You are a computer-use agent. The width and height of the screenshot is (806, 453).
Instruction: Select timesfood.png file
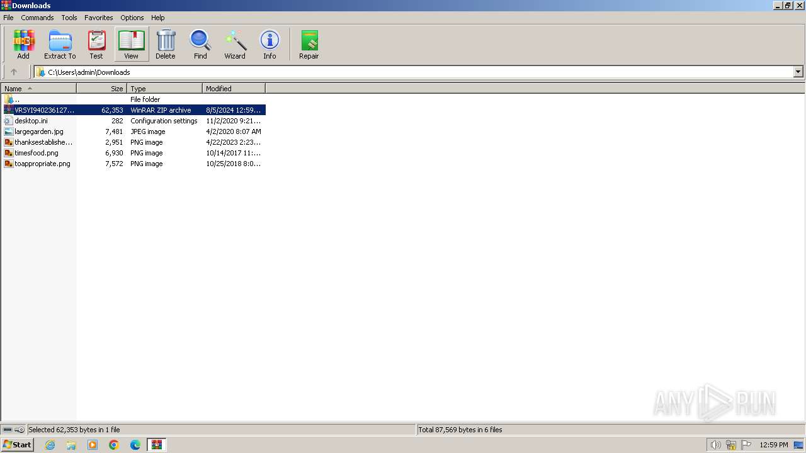pos(133,153)
